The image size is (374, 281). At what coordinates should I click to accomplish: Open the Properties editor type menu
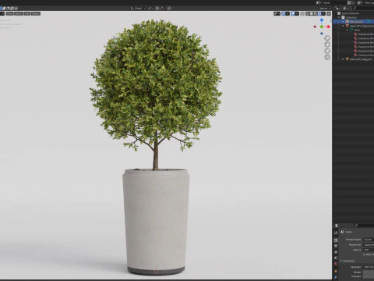pos(337,226)
